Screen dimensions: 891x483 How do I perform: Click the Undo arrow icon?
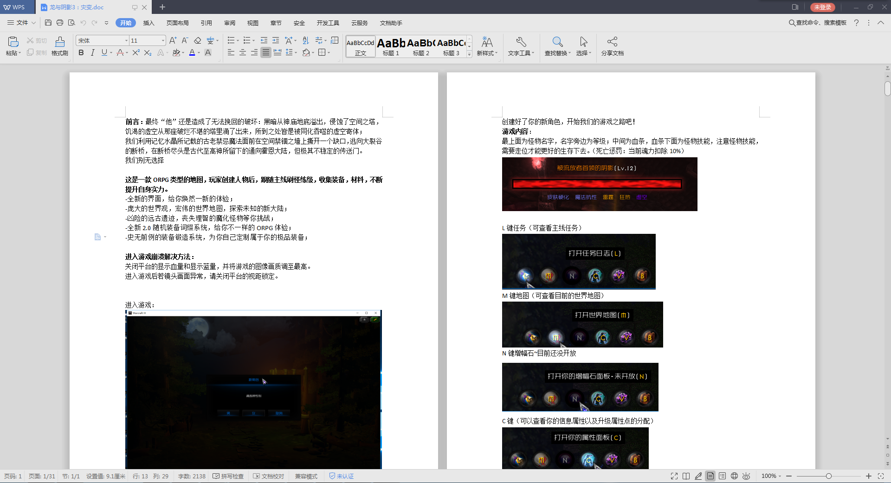click(x=83, y=23)
